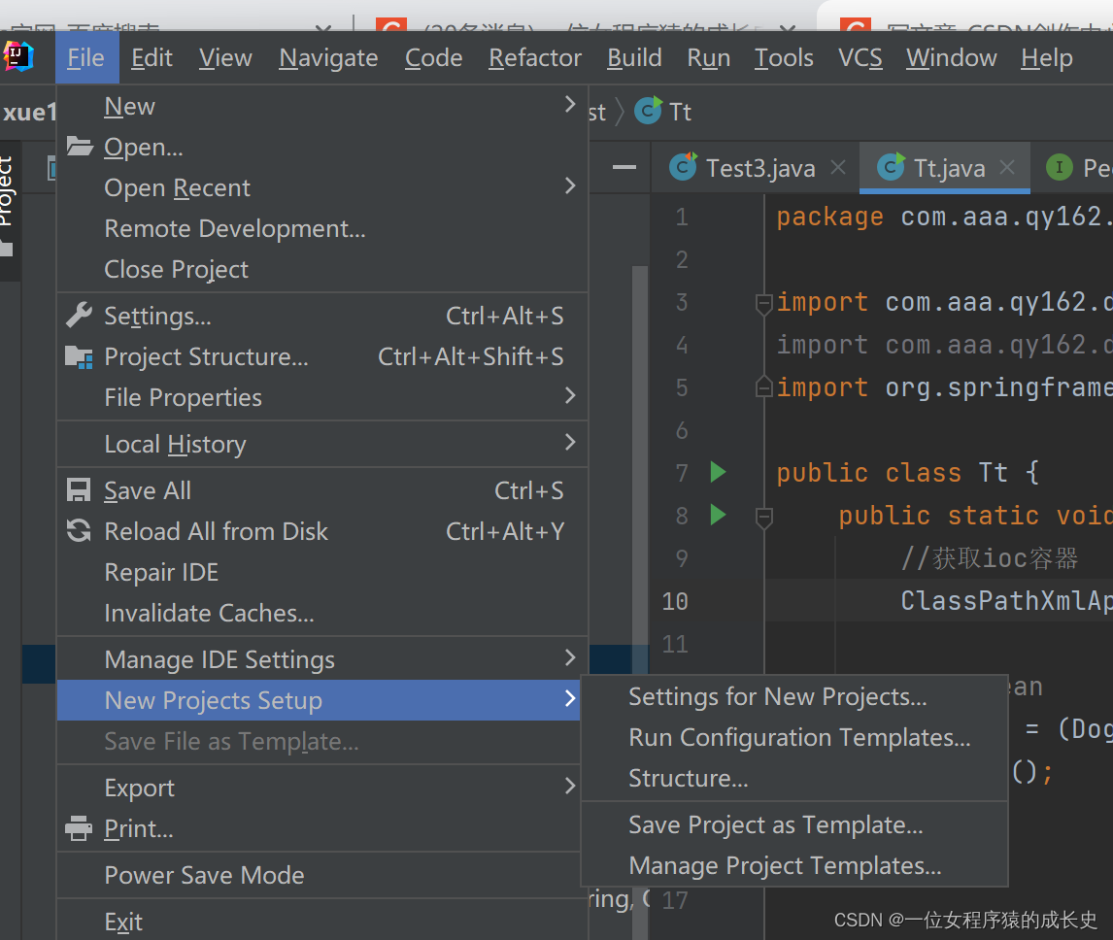1113x940 pixels.
Task: Select Save Project as Template…
Action: 775,824
